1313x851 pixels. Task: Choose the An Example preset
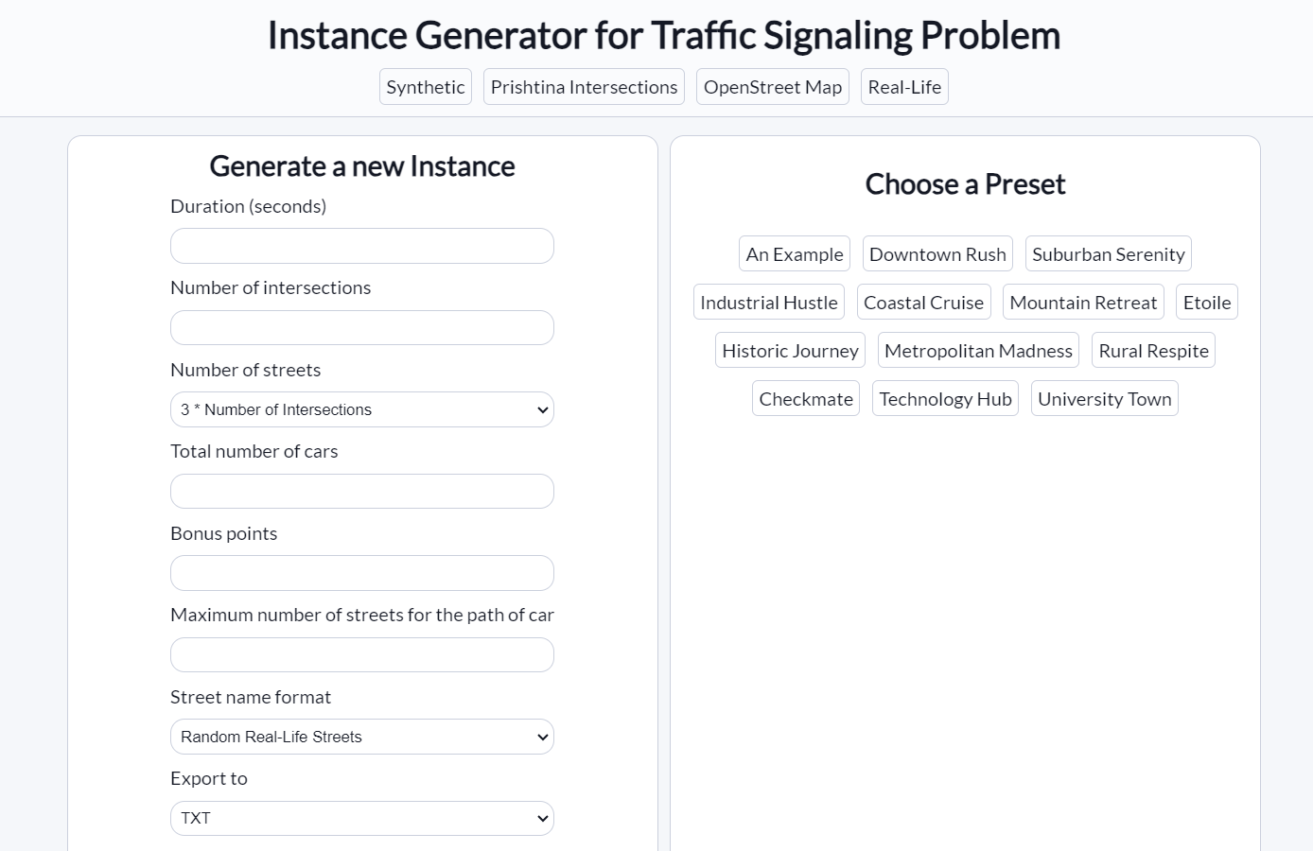[794, 254]
